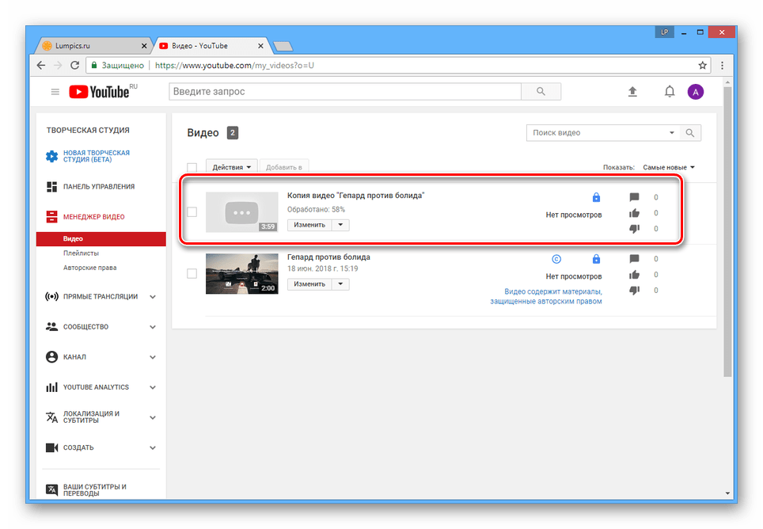Image resolution: width=763 pixels, height=529 pixels.
Task: Open the notifications bell
Action: (670, 92)
